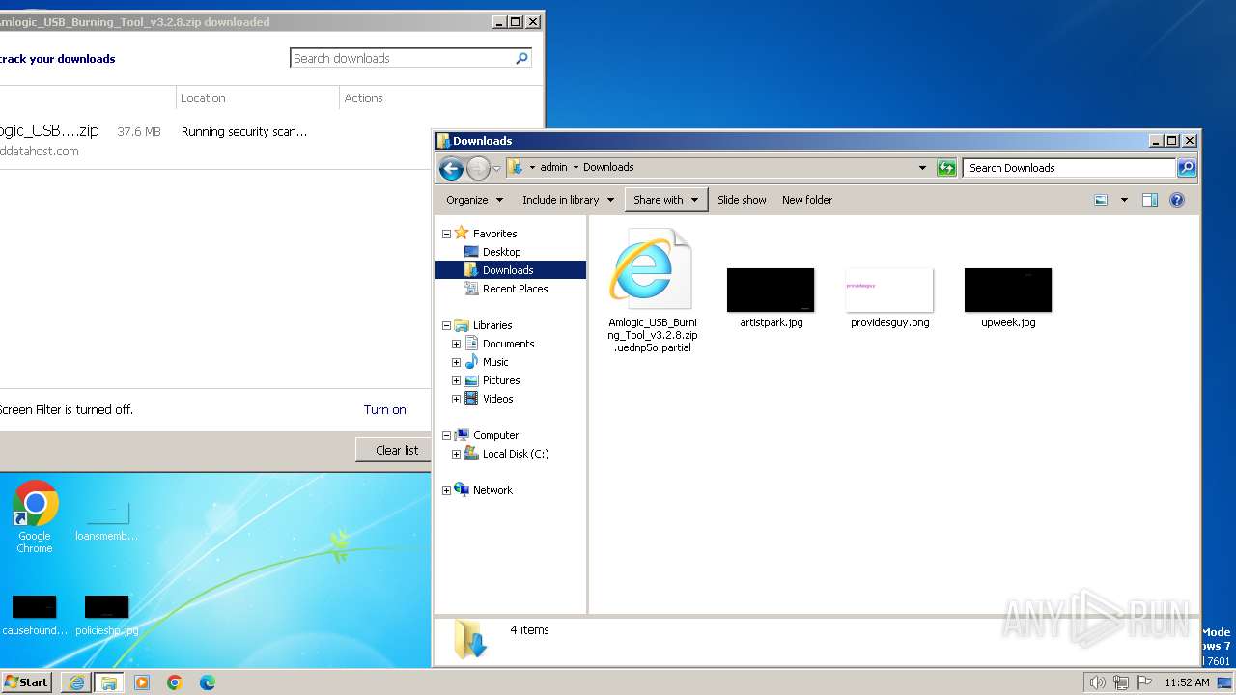The image size is (1236, 695).
Task: Toggle the preview pane icon
Action: coord(1149,200)
